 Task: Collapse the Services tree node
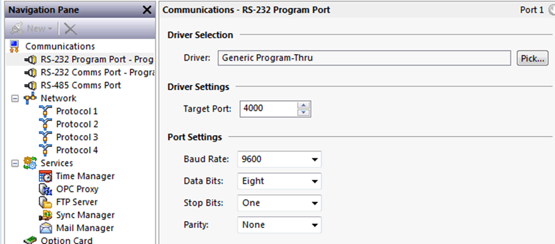(15, 163)
